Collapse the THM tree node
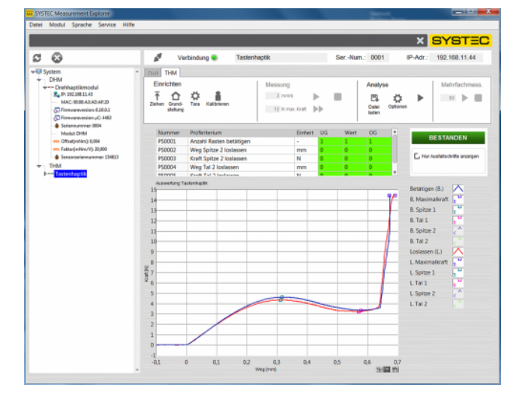Viewport: 525px width, 394px height. (x=39, y=166)
